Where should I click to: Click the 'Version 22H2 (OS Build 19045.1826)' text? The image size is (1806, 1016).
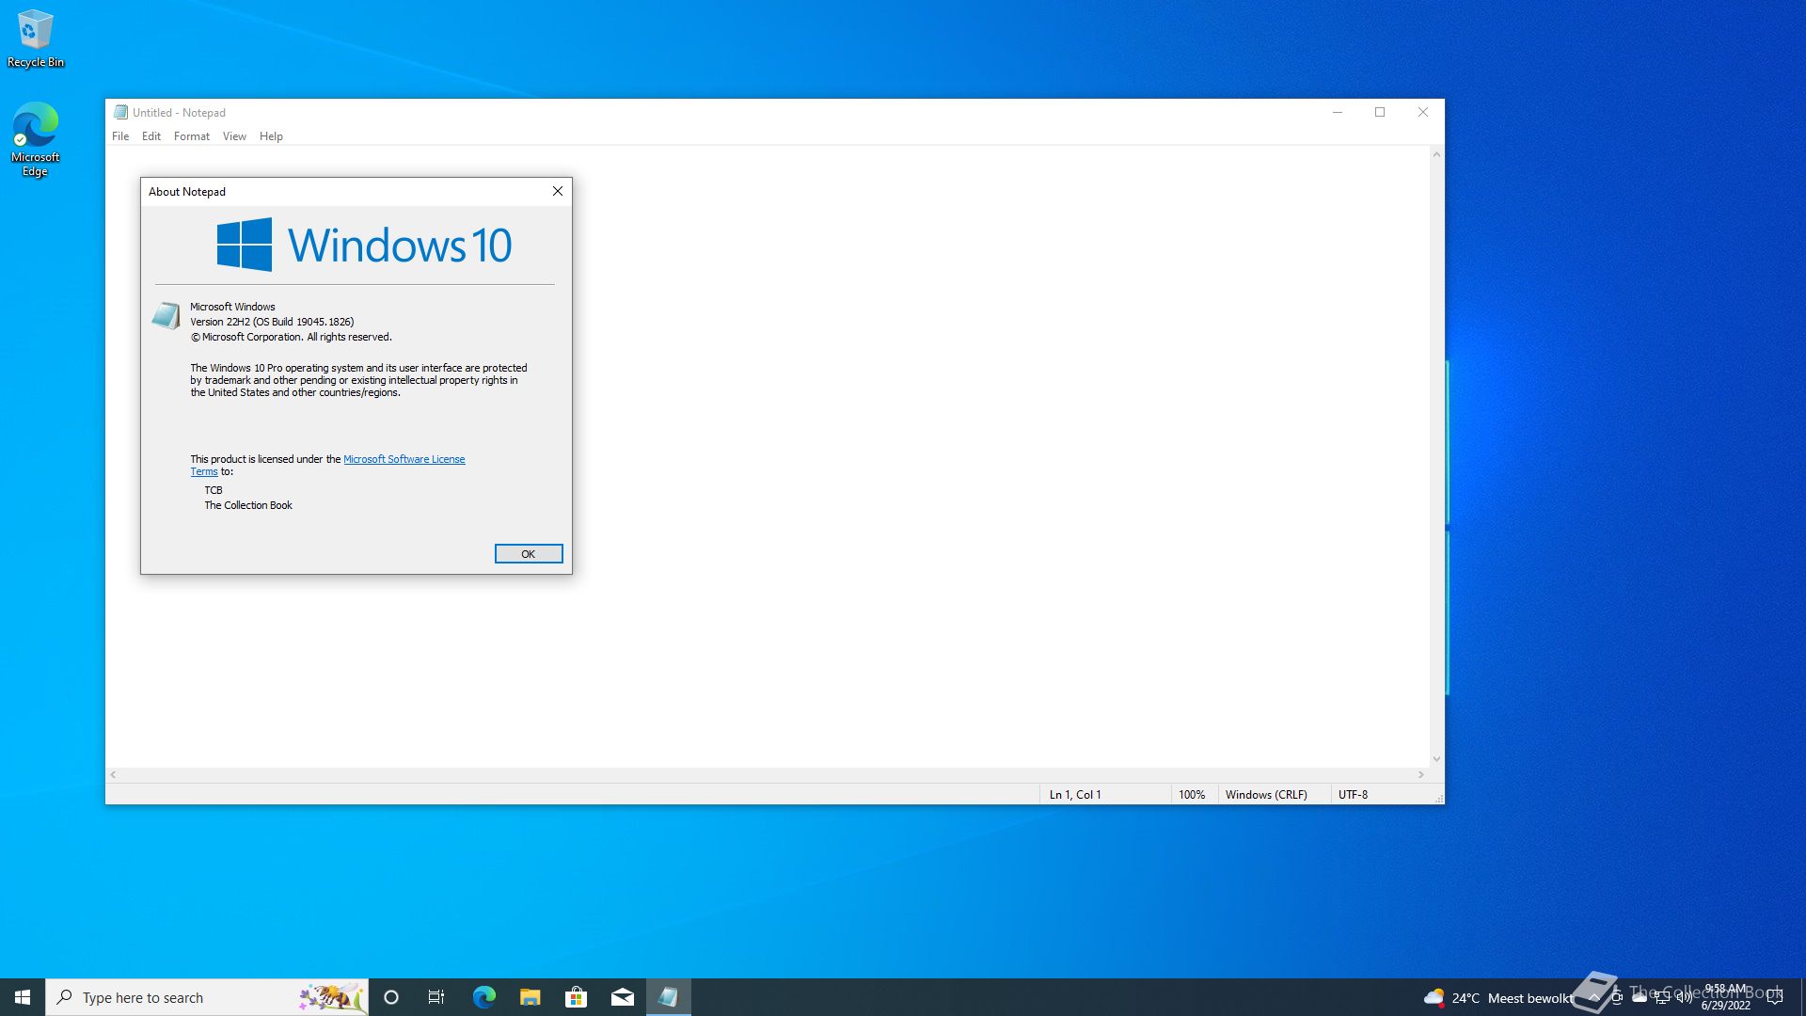point(272,322)
